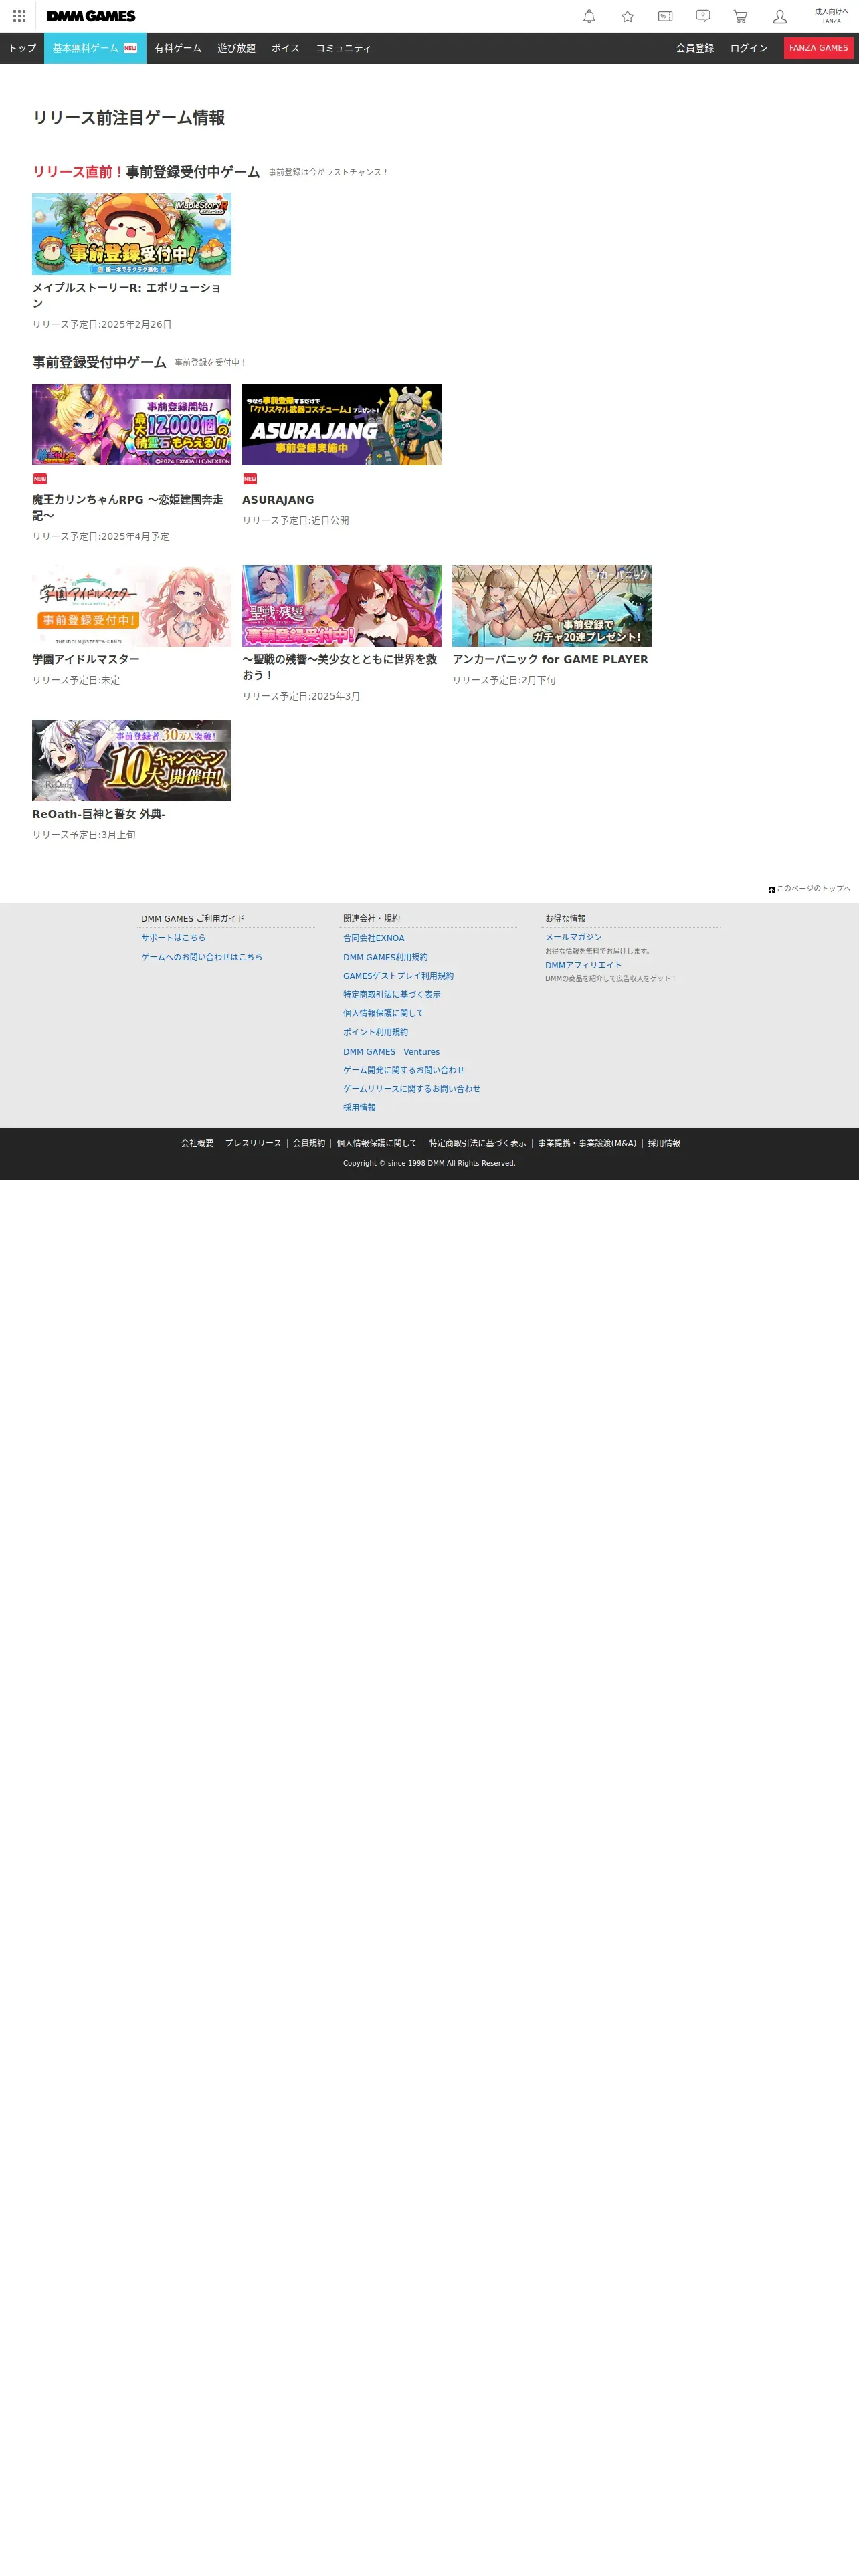Click リリース予定日:2025年2月26日 text
This screenshot has width=859, height=2576.
[102, 325]
